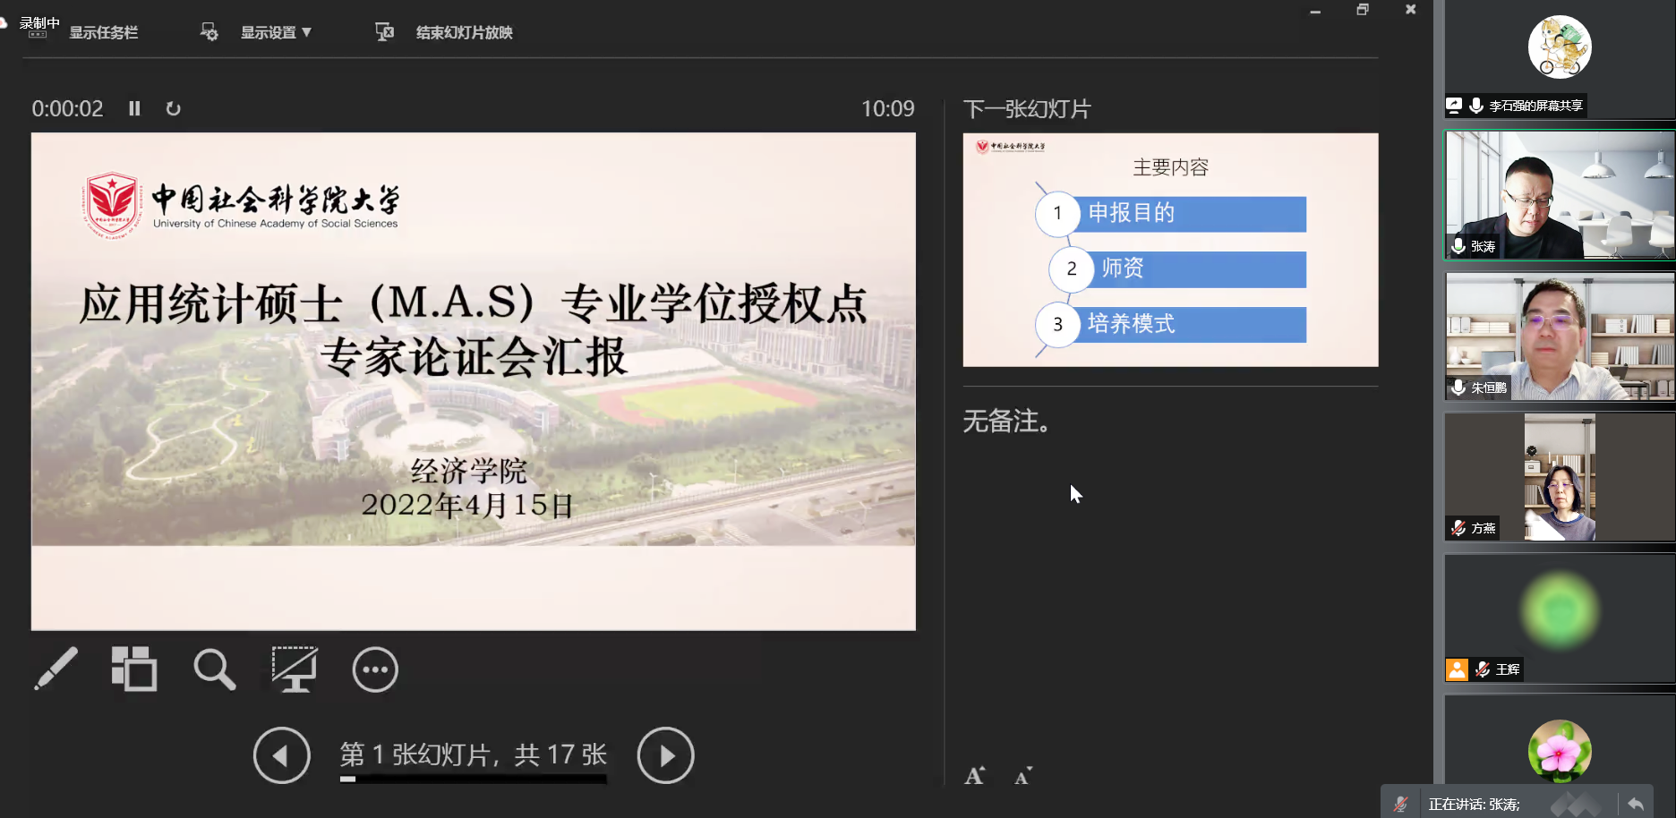
Task: Click the pink flower avatar tile
Action: [1560, 751]
